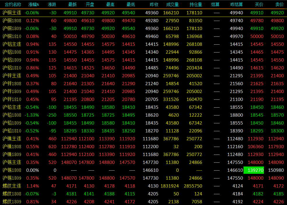Open the 沪铝1810 contract
287x205 pixels.
point(143,68)
